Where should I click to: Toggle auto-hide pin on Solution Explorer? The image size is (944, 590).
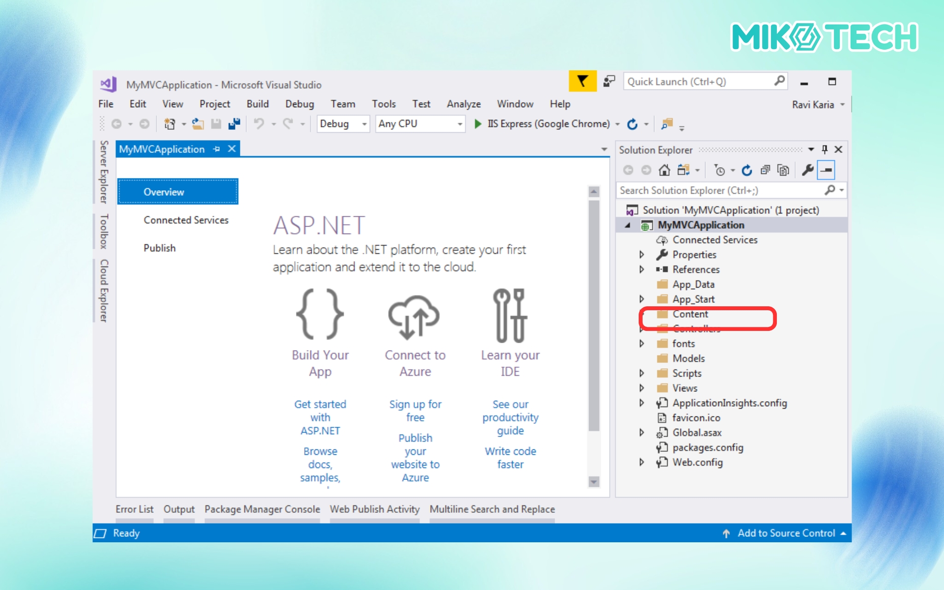825,149
